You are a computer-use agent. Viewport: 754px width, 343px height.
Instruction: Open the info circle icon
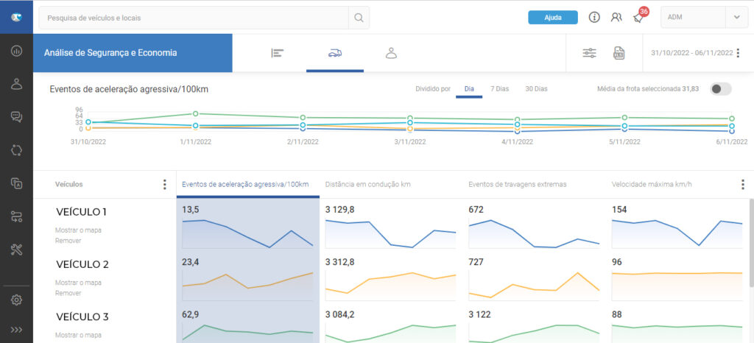click(x=594, y=18)
